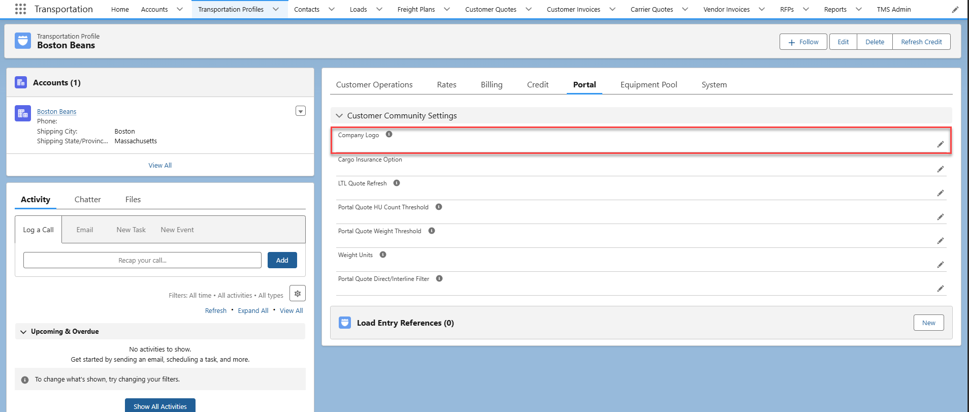Show info for Portal Quote Weight Threshold

pos(432,231)
